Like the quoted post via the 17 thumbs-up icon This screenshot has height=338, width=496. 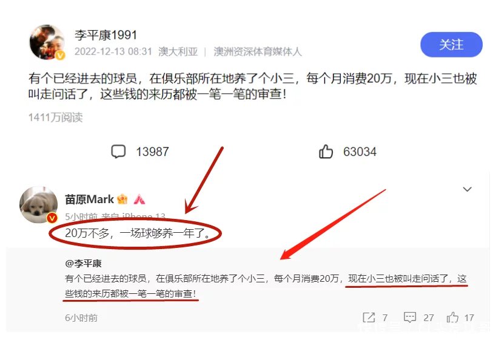pos(452,317)
